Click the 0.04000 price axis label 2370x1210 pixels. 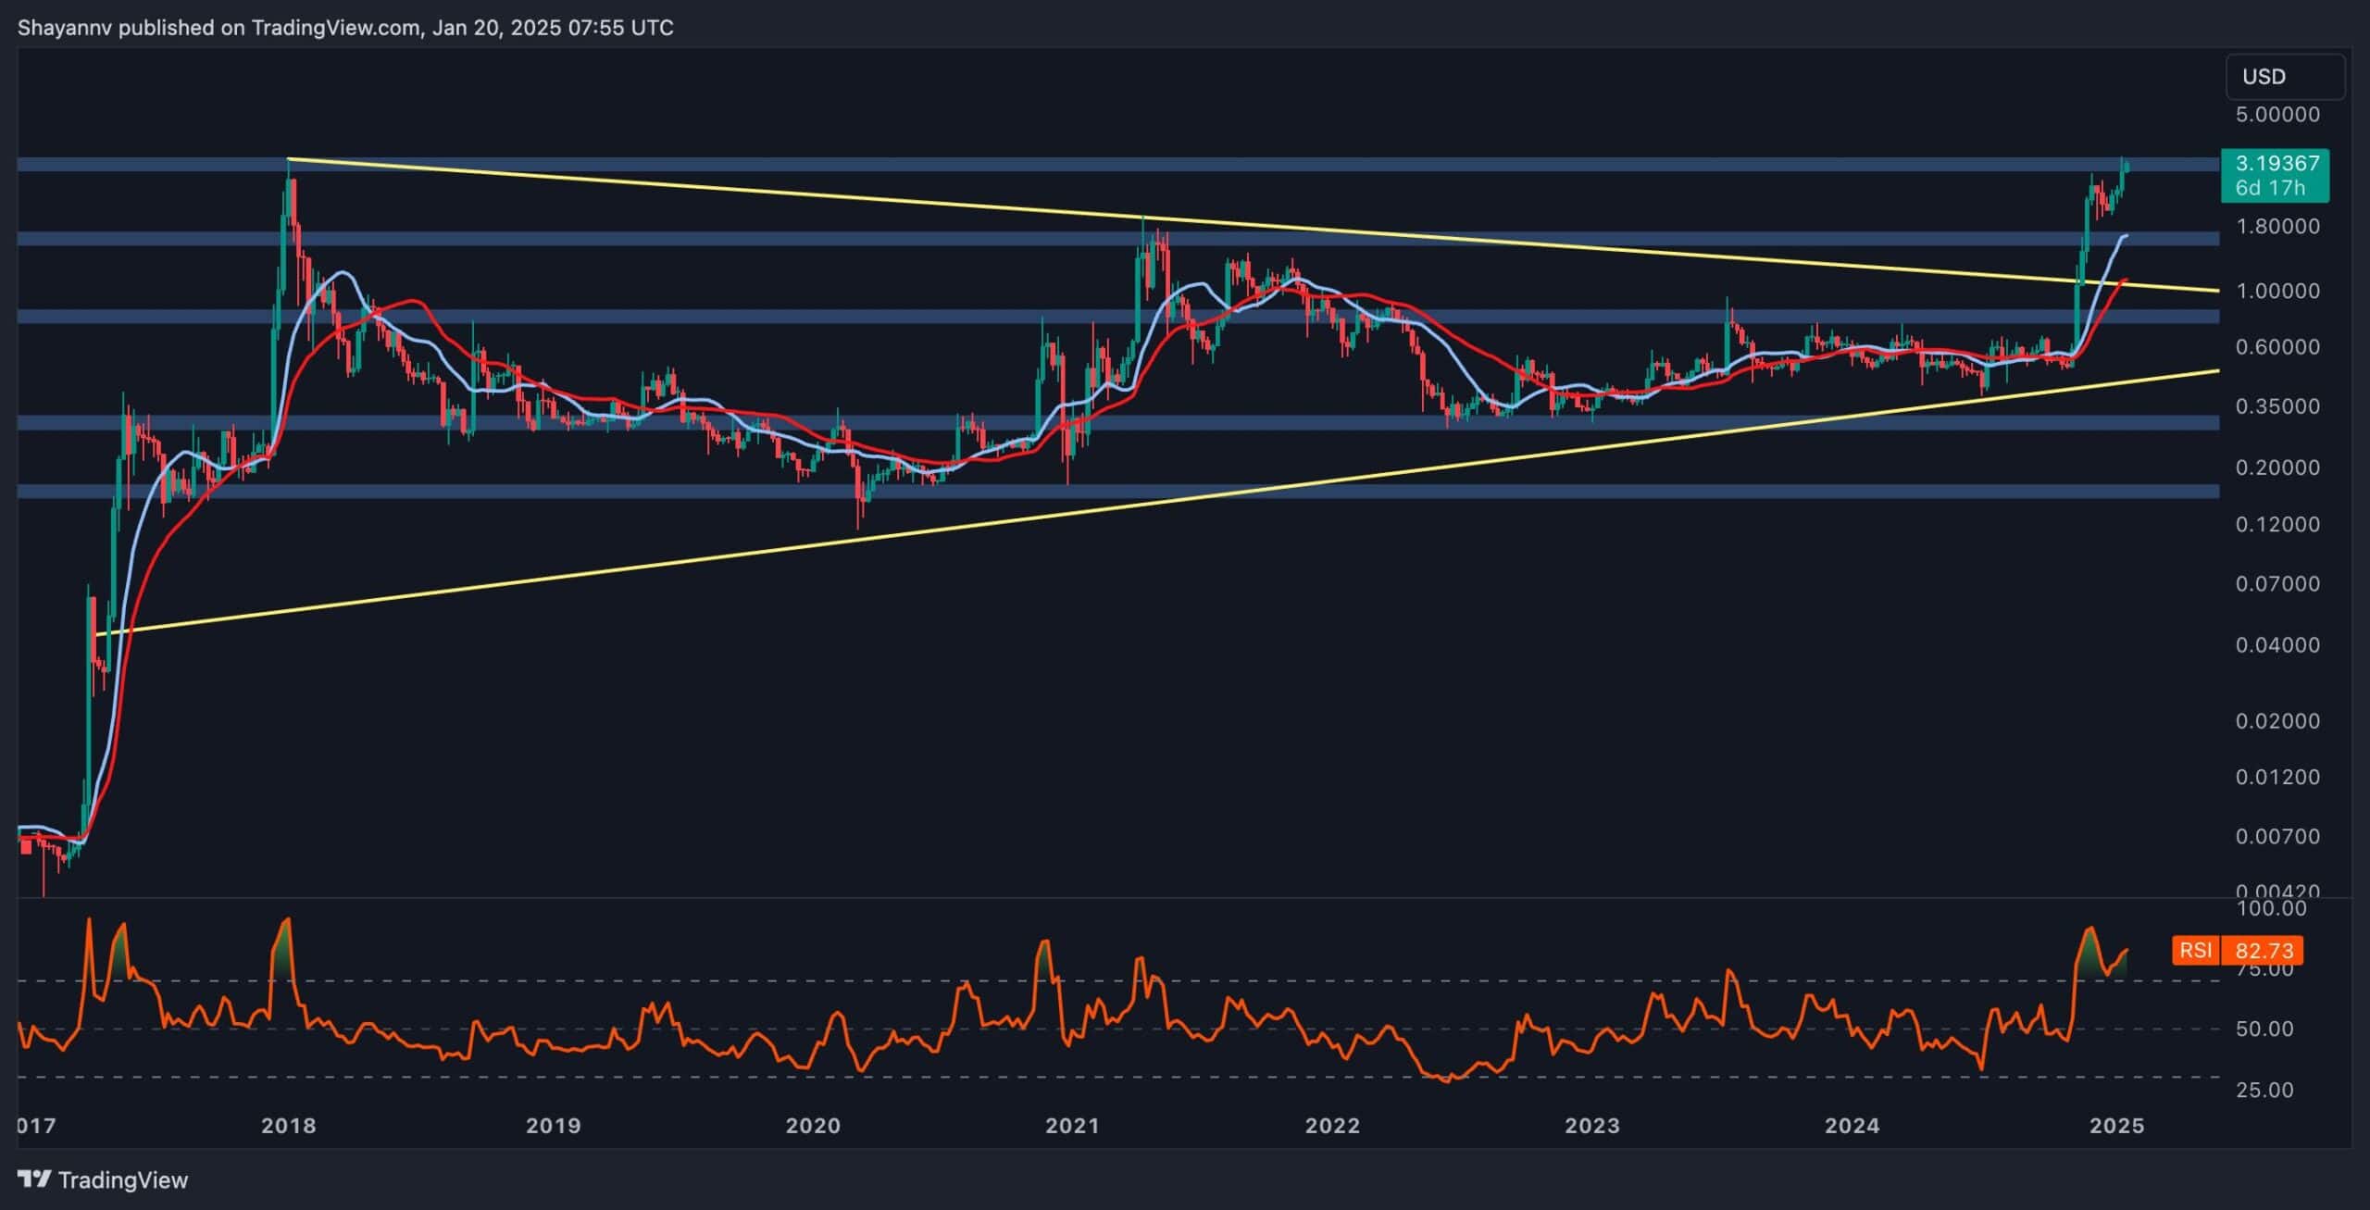2277,644
